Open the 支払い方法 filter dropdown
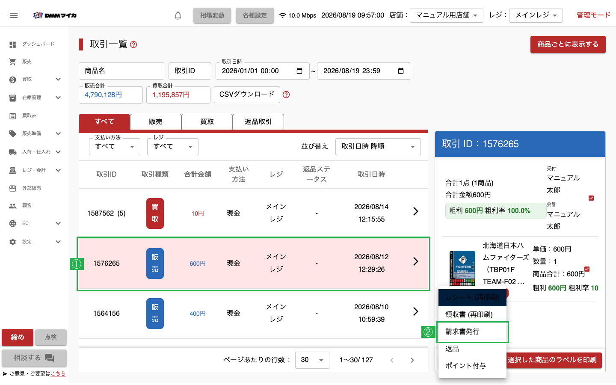This screenshot has width=616, height=385. click(x=115, y=146)
